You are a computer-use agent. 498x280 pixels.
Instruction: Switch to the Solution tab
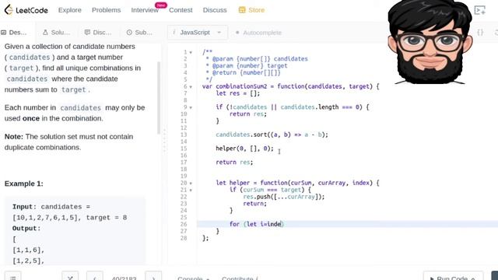(x=56, y=33)
